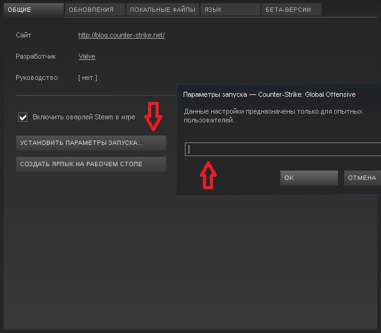
Task: Open the blog.counter-strike.net website link
Action: click(x=122, y=35)
